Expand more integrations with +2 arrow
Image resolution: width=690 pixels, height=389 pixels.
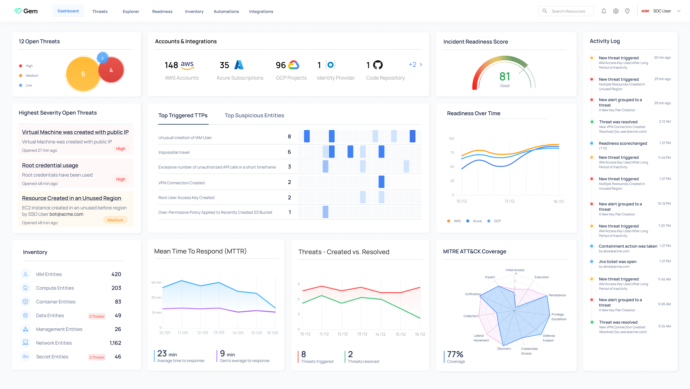pos(416,65)
